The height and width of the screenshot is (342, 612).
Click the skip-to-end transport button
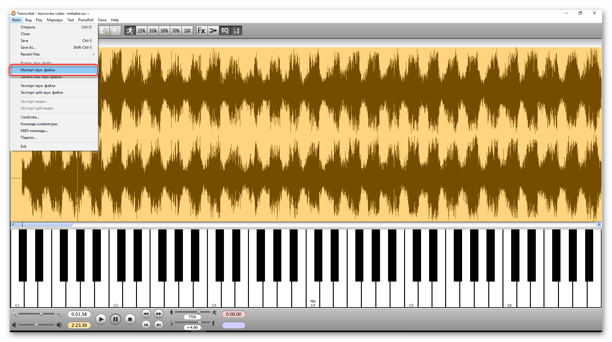tap(159, 325)
